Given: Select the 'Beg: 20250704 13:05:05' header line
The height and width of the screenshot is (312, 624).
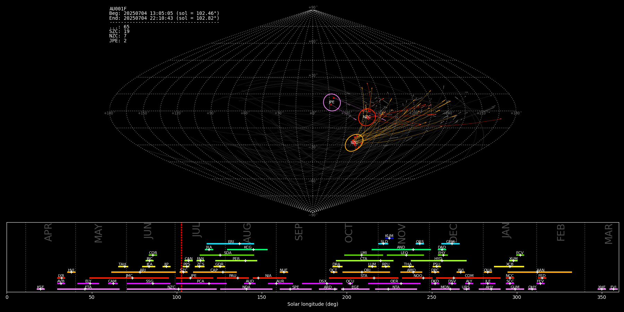Looking at the screenshot, I should pos(164,14).
